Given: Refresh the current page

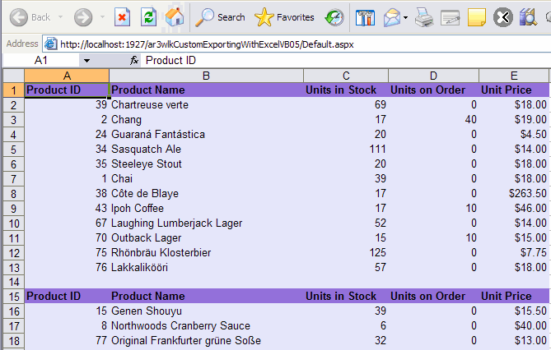Looking at the screenshot, I should pos(148,17).
